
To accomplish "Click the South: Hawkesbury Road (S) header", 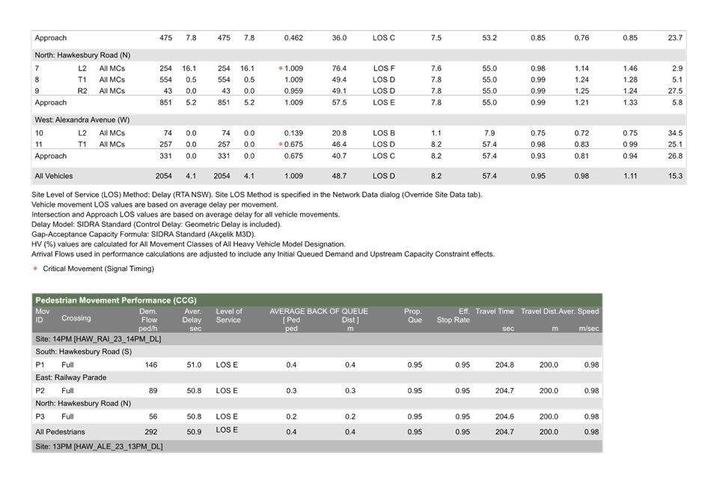I will click(x=83, y=352).
